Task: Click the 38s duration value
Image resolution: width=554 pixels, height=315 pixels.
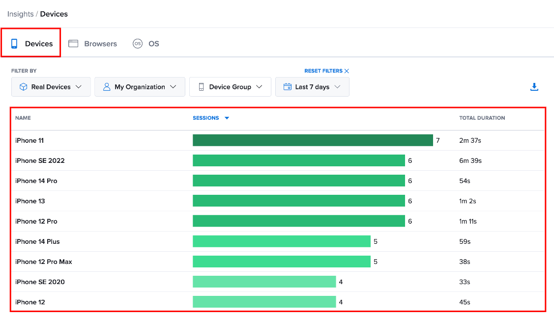Action: coord(465,262)
